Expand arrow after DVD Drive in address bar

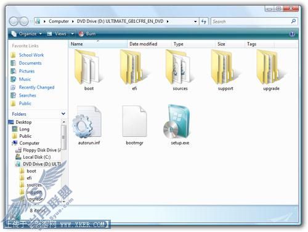(168, 22)
